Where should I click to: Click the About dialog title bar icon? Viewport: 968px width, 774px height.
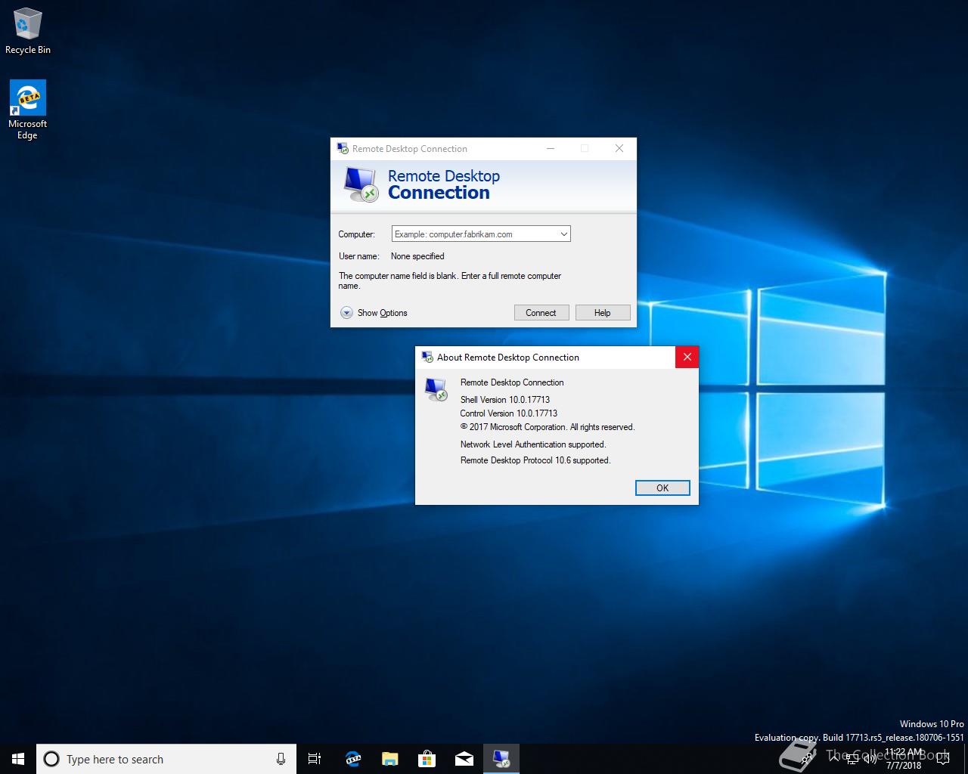point(427,357)
